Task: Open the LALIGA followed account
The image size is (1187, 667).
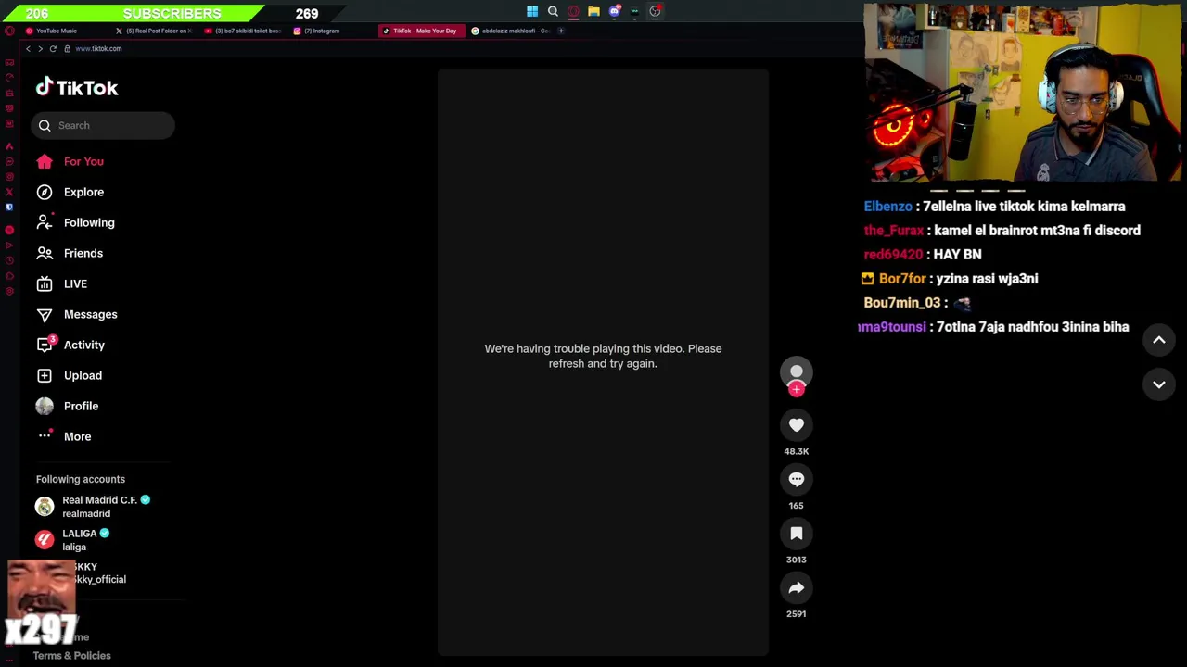Action: tap(72, 539)
